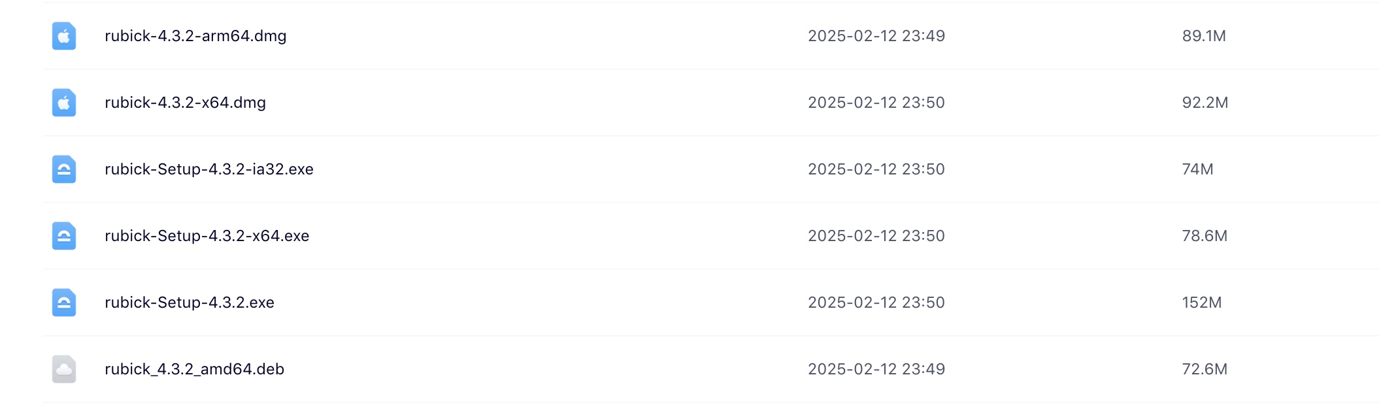1379x409 pixels.
Task: Select rubick-Setup-4.3.2-ia32.exe file name
Action: tap(209, 169)
